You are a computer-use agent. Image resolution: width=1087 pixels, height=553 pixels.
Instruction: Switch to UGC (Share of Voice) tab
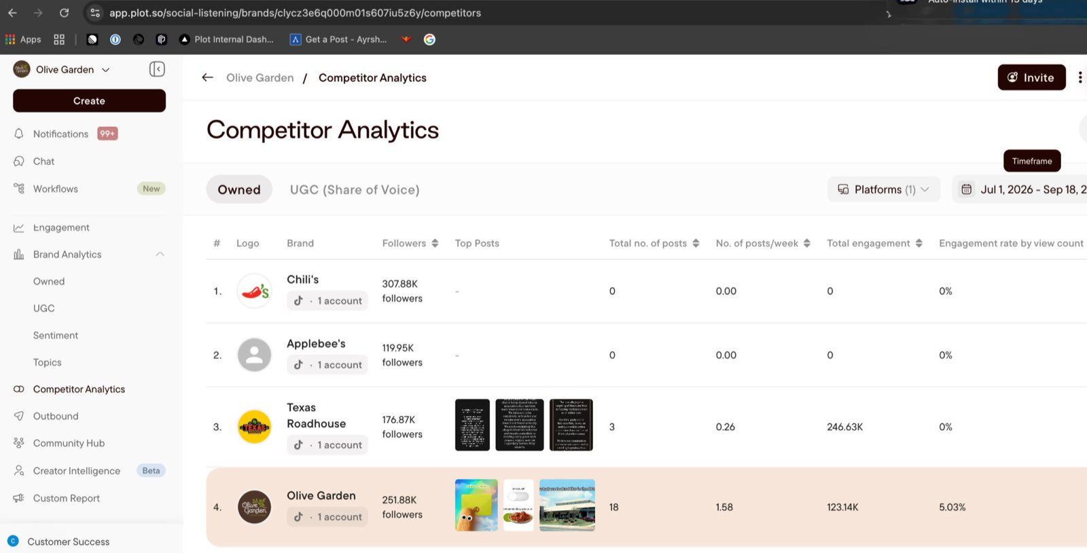[355, 189]
